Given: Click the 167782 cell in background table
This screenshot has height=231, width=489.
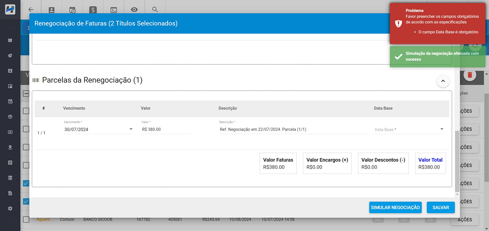Looking at the screenshot, I should coord(143,220).
